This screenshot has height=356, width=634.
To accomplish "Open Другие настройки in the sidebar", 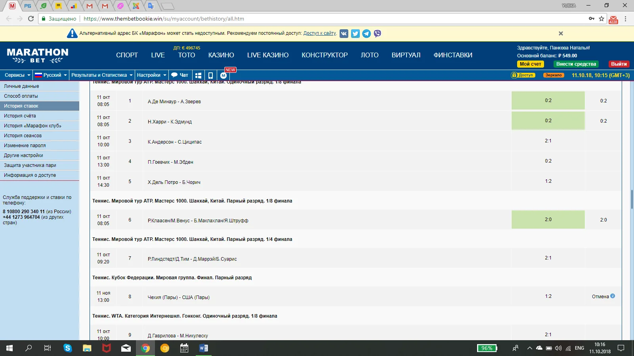I will tap(40, 155).
